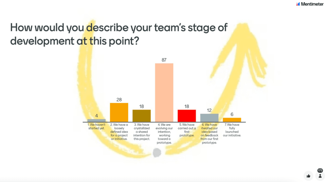The height and width of the screenshot is (182, 326).
Task: Click label '5. We have carried out a first prototype'
Action: [187, 130]
